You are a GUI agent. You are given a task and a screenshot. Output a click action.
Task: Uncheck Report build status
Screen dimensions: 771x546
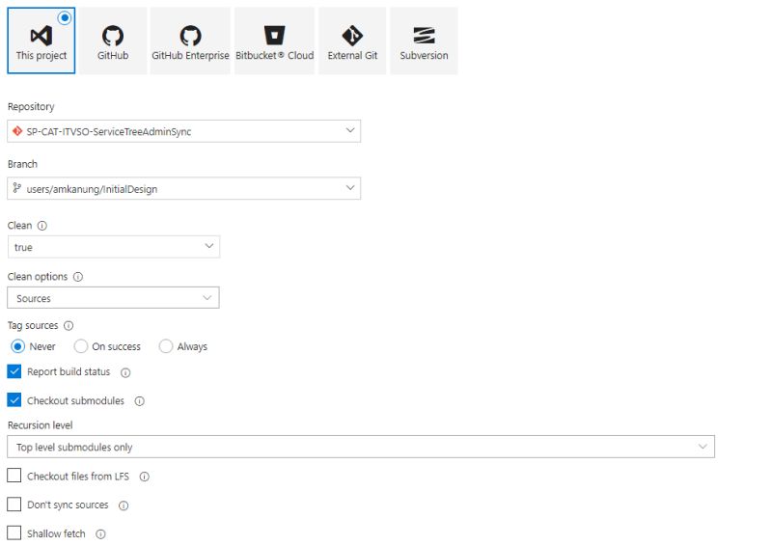14,371
